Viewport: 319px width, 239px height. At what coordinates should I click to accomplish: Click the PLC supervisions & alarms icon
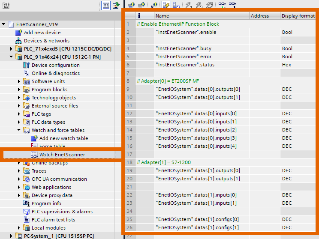pyautogui.click(x=26, y=212)
